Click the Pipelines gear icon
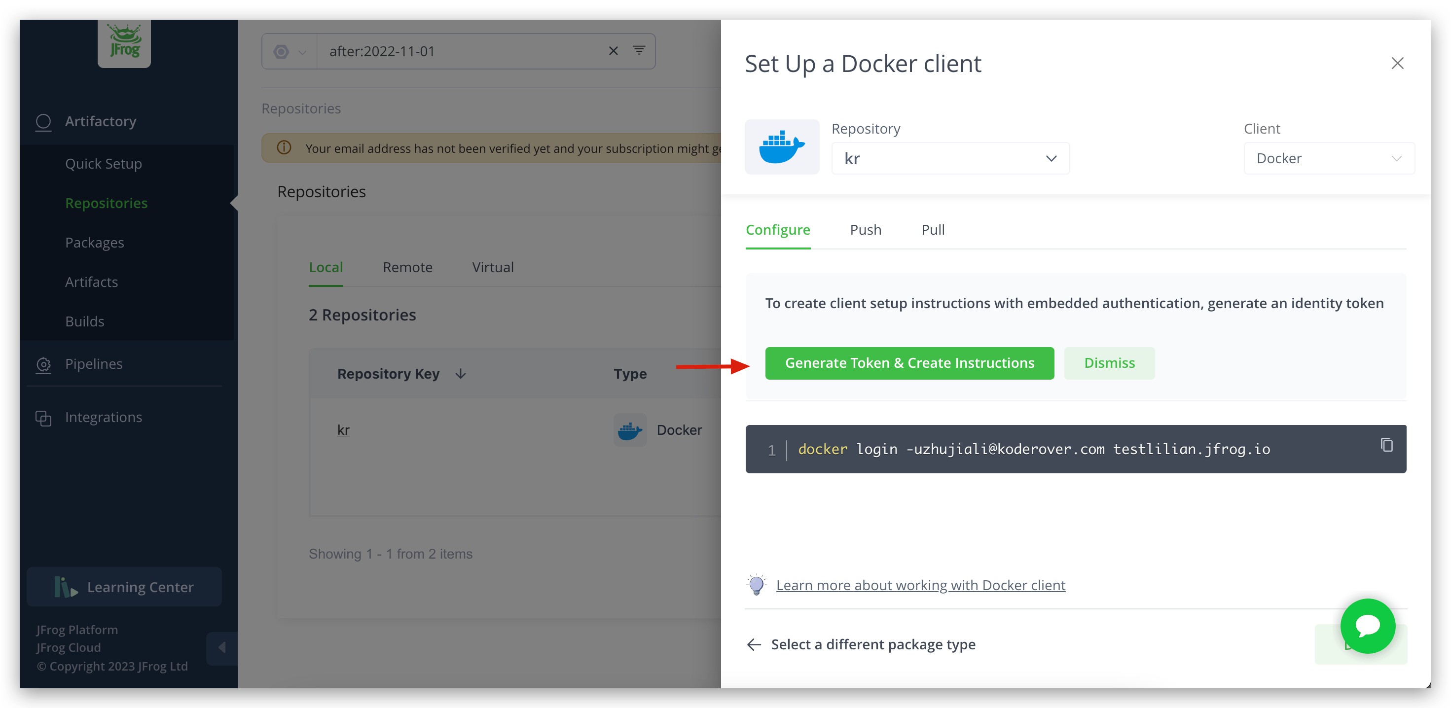This screenshot has width=1451, height=708. click(x=43, y=364)
